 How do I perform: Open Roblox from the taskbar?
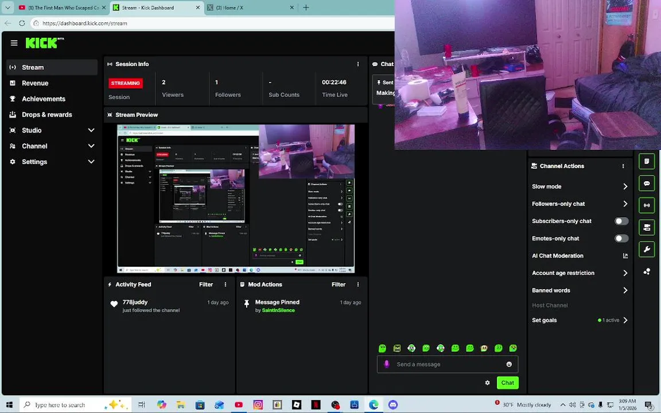pyautogui.click(x=296, y=404)
